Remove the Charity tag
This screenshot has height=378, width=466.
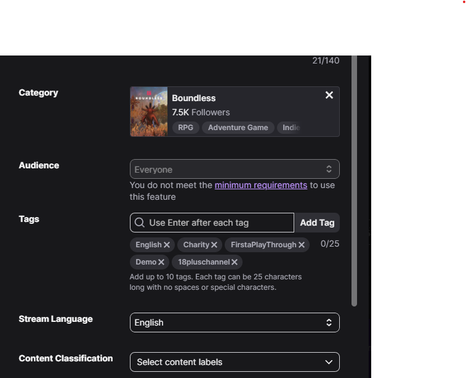214,245
